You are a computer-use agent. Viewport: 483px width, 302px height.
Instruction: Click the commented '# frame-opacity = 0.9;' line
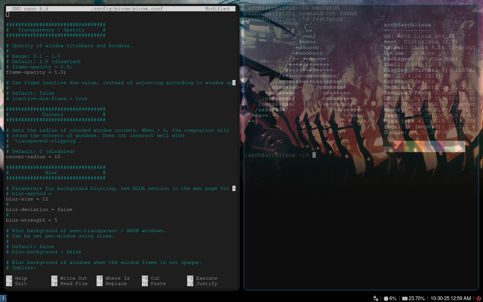click(x=39, y=67)
